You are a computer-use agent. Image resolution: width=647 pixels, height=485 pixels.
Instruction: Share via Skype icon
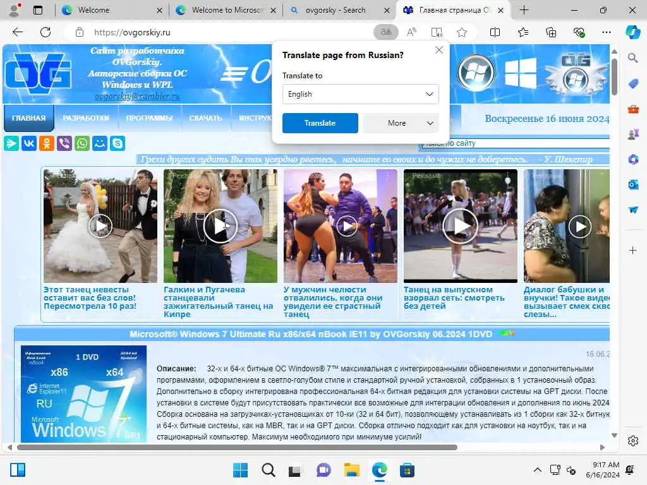click(118, 143)
